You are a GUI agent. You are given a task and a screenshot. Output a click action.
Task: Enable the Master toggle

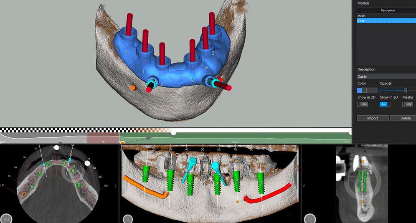click(407, 104)
